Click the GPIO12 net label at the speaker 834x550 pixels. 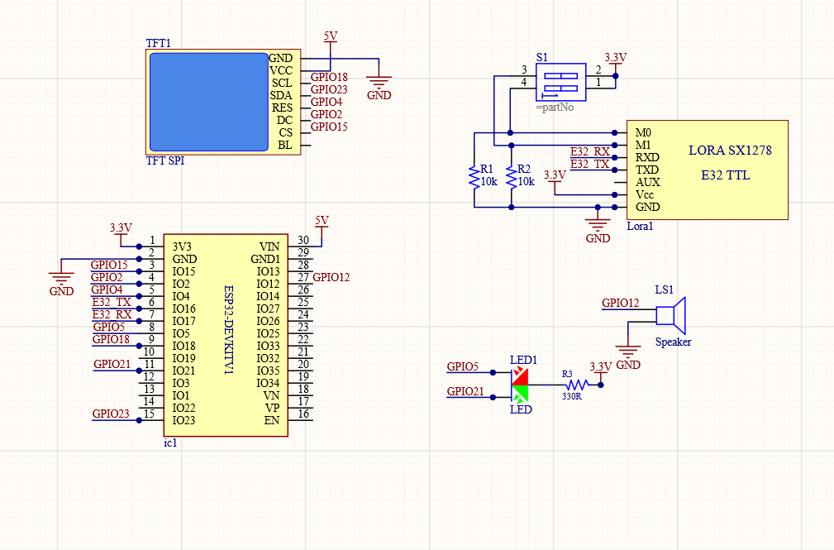(x=621, y=303)
